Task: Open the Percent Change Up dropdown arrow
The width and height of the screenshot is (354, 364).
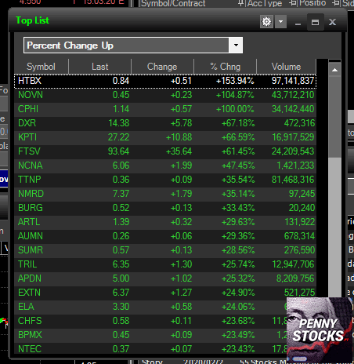Action: [x=236, y=45]
